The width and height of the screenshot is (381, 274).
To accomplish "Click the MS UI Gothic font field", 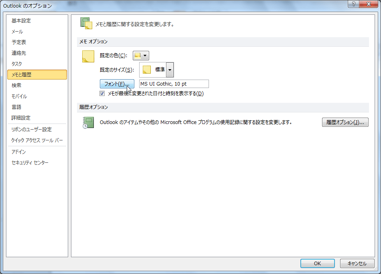I will point(174,84).
